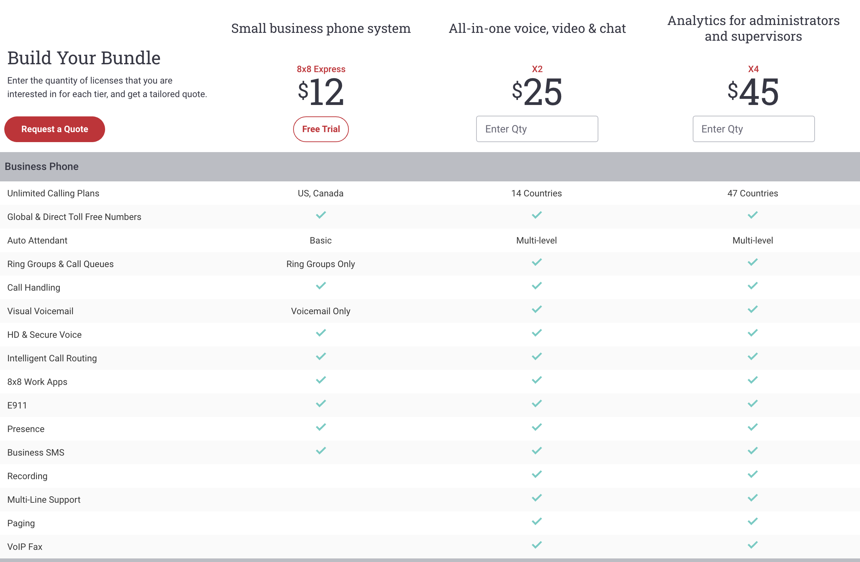
Task: Click the 'All-in-one voice, video & chat' heading
Action: click(537, 28)
